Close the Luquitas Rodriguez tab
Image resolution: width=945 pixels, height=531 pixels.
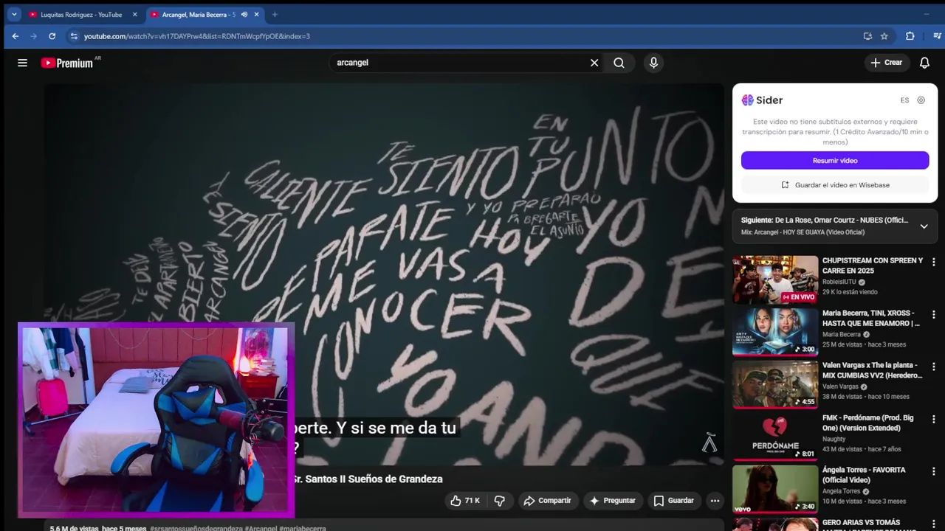(x=134, y=14)
